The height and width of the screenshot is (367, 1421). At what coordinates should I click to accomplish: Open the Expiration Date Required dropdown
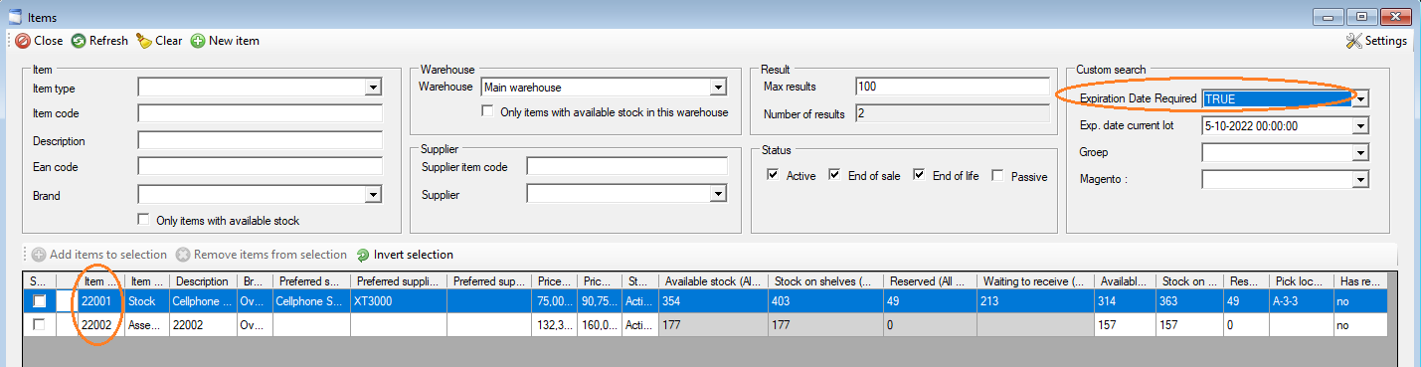click(1361, 98)
